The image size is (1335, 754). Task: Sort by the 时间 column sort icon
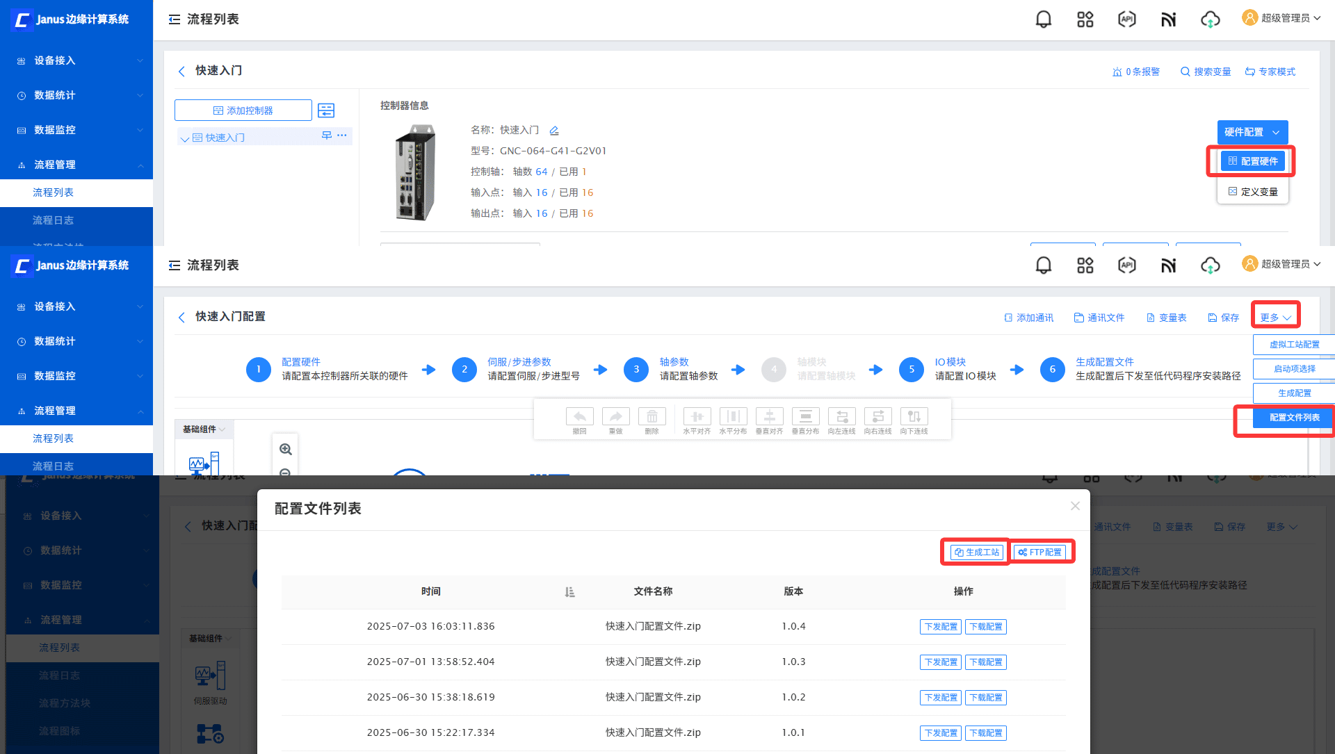[x=569, y=592]
